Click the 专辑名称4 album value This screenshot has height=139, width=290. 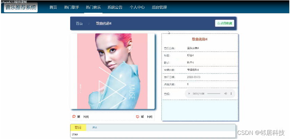(193, 70)
